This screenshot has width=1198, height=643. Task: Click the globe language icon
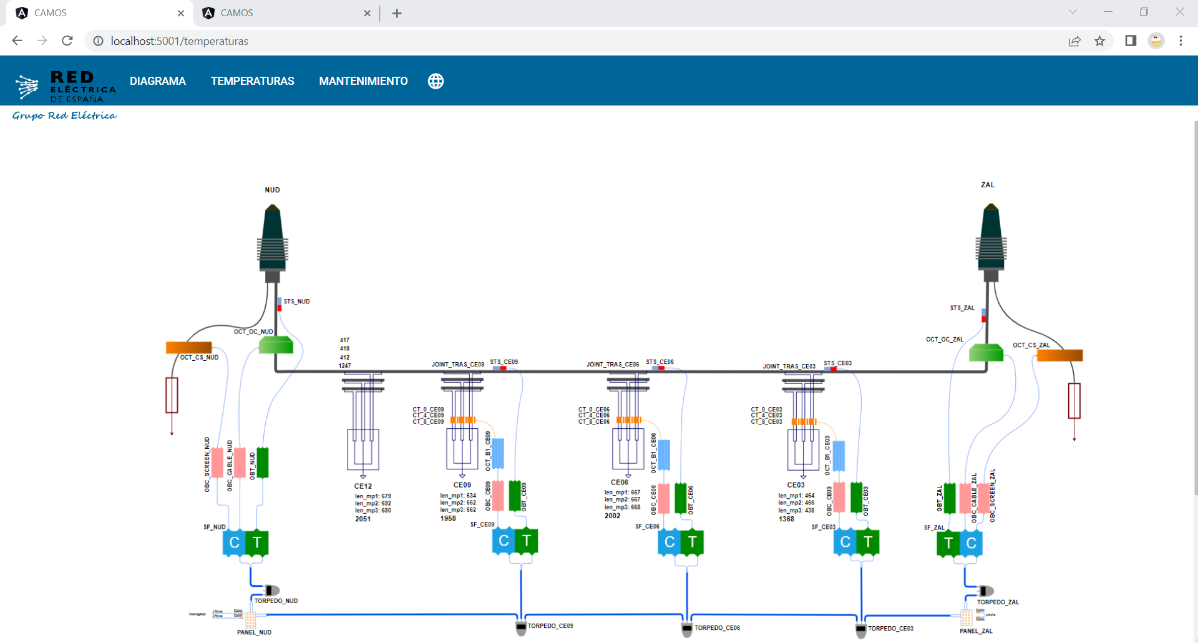coord(436,81)
